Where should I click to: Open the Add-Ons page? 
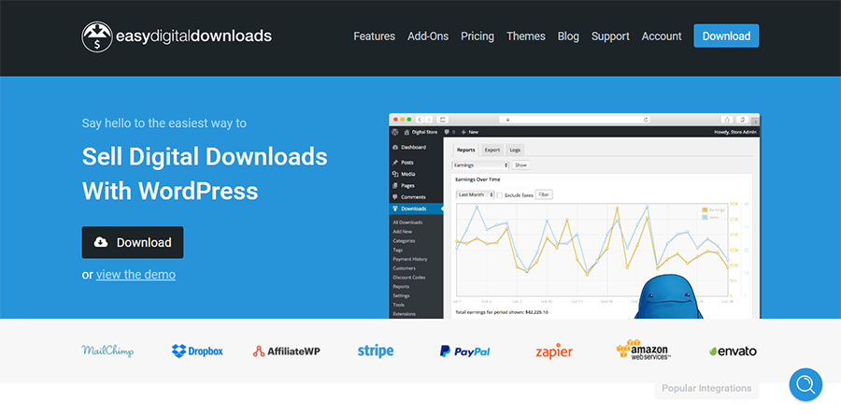[428, 36]
